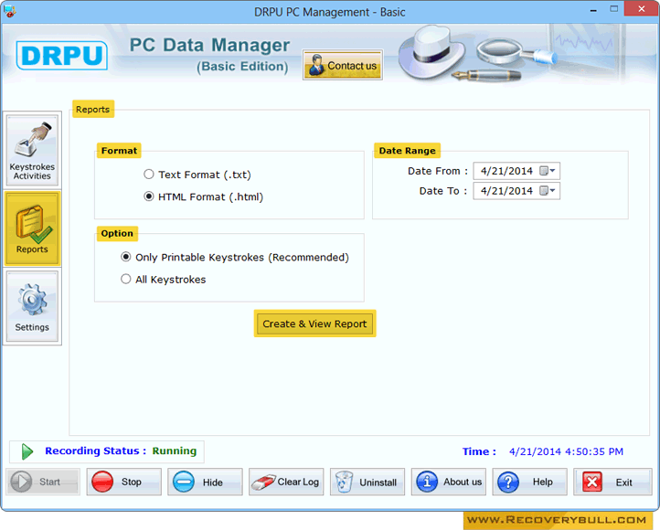Click Create & View Report button
Screen dimensions: 660x530
coord(314,323)
